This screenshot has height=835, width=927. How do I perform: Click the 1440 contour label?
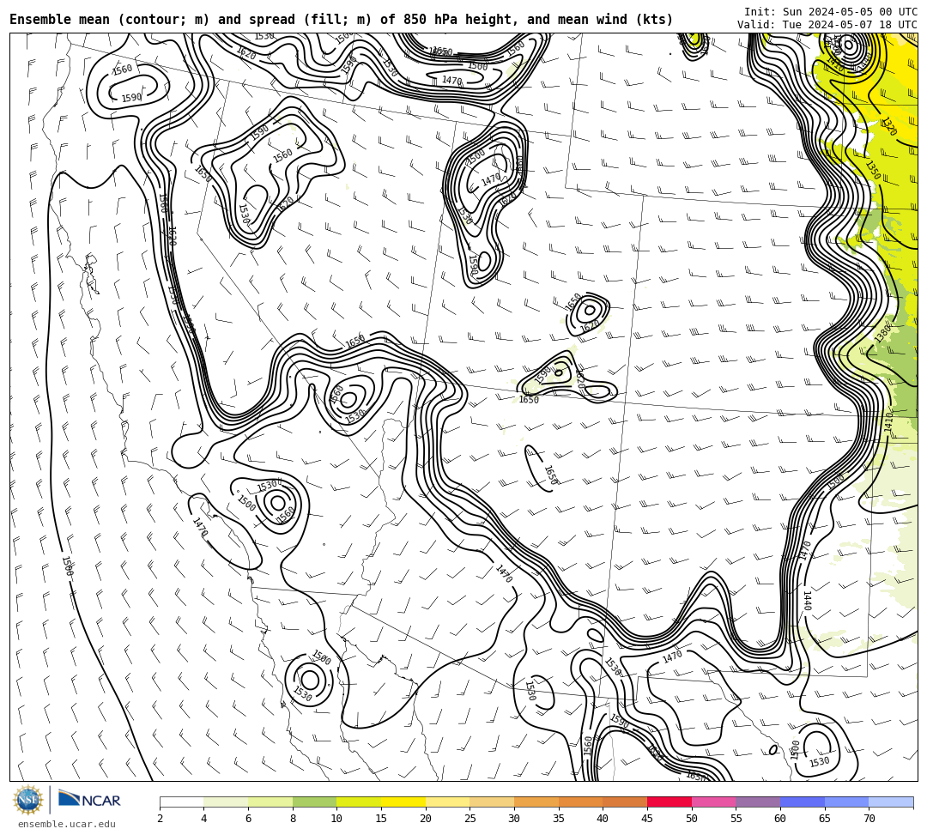click(807, 600)
